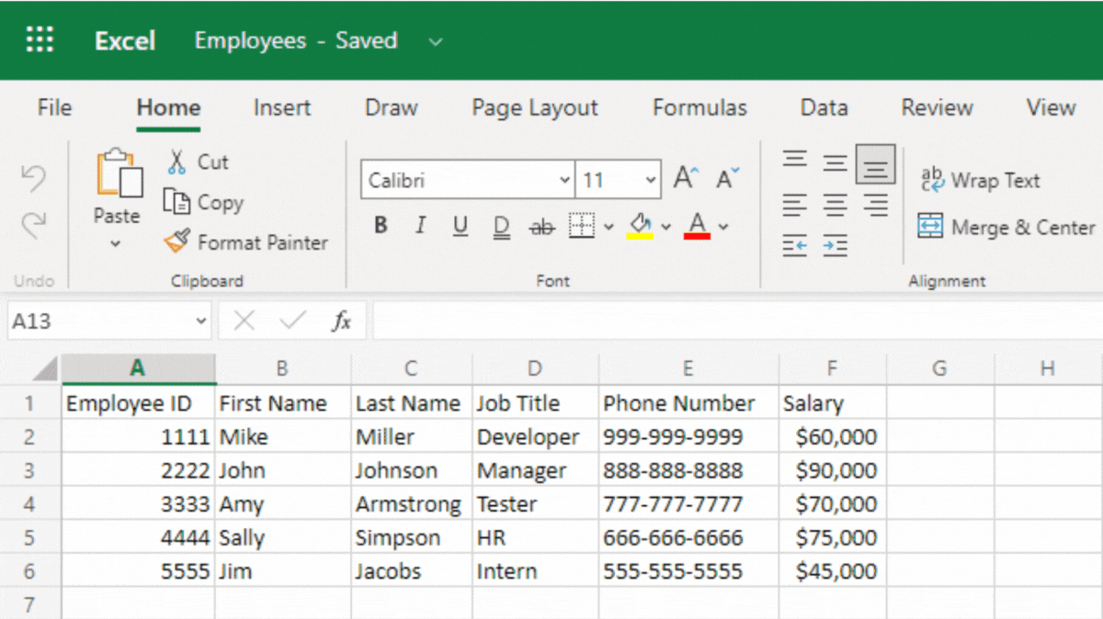
Task: Expand the Borders dropdown arrow
Action: pyautogui.click(x=607, y=225)
